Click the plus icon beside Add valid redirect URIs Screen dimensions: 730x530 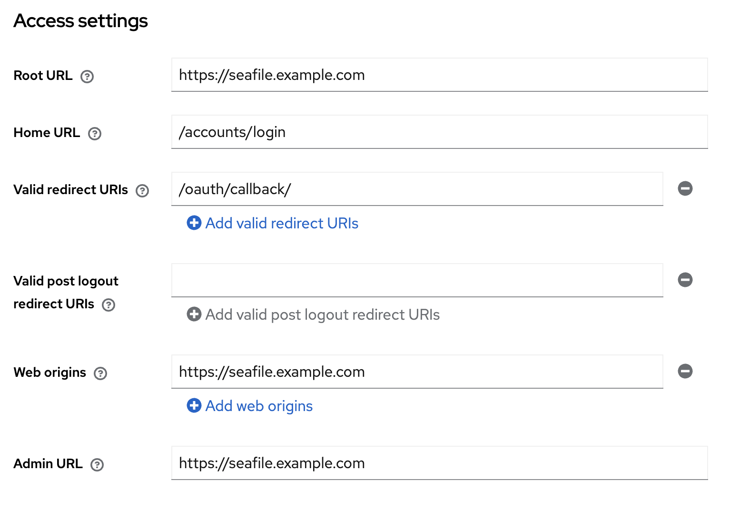point(194,223)
